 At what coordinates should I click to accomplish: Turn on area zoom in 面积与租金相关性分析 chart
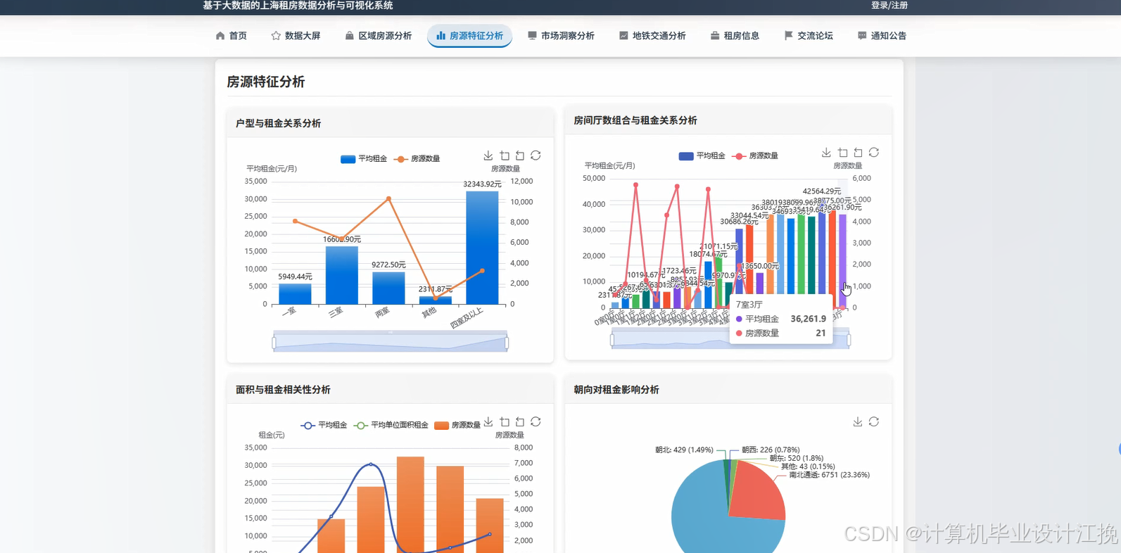505,422
